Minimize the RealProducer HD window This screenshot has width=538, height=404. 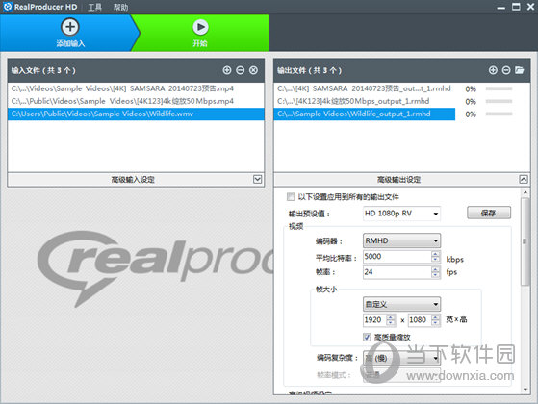pos(500,7)
